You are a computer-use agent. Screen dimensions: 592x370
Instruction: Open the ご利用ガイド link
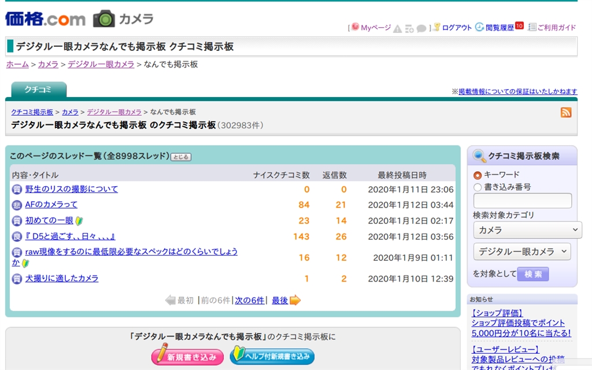557,28
